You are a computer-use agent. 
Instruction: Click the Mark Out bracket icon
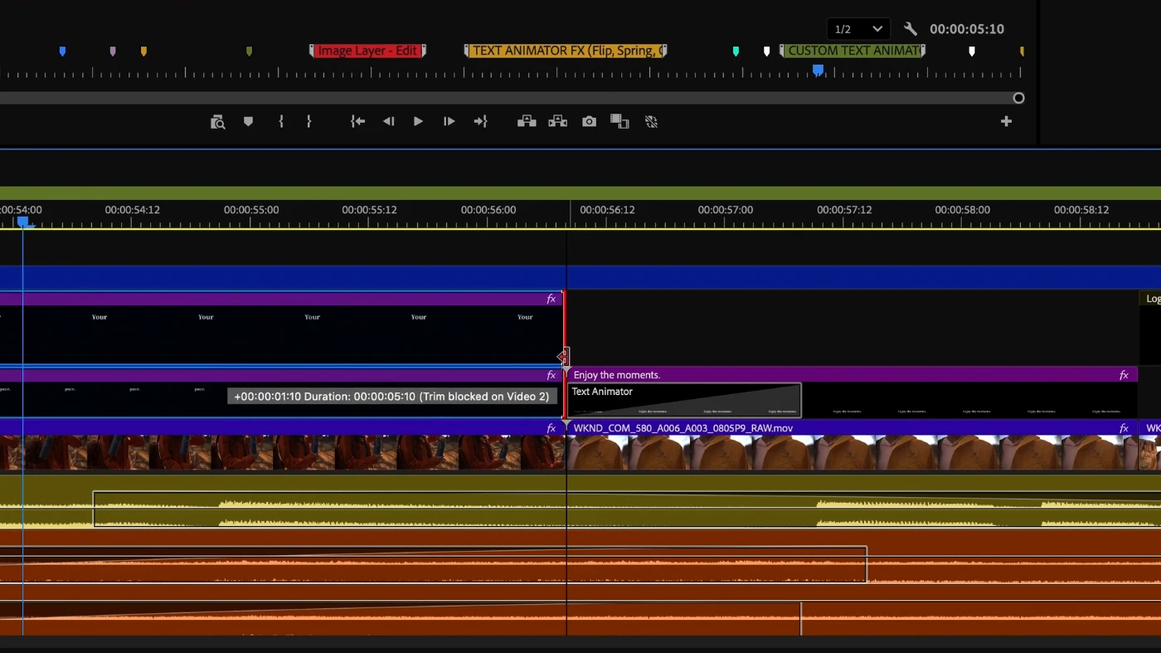(x=308, y=122)
